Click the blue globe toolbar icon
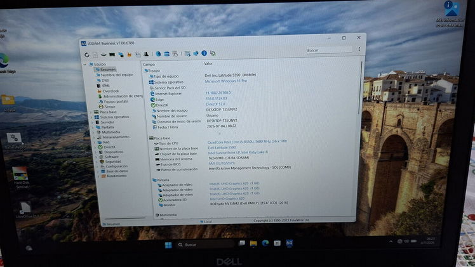Viewport: 475px width, 267px height. point(158,54)
